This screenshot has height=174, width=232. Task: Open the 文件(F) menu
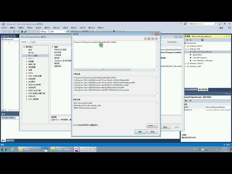click(4, 28)
